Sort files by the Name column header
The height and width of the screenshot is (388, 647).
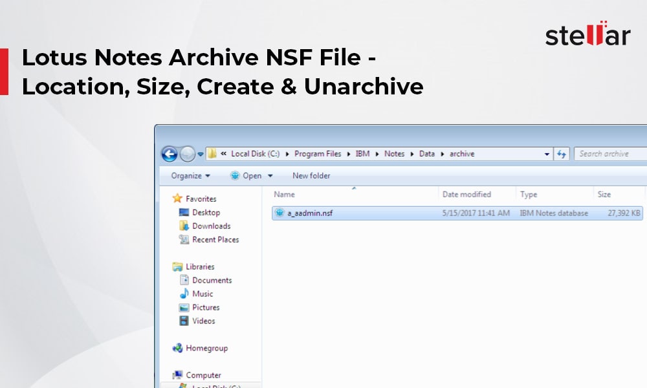coord(285,194)
